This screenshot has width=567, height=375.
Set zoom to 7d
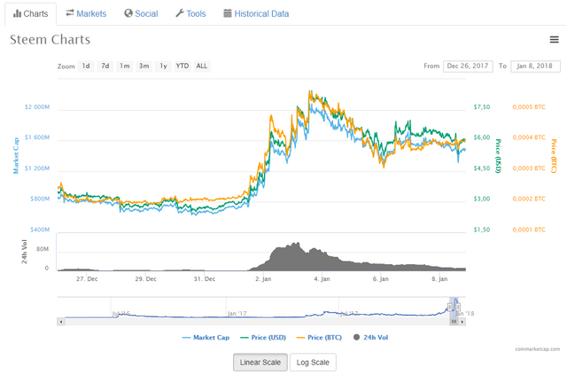click(105, 66)
